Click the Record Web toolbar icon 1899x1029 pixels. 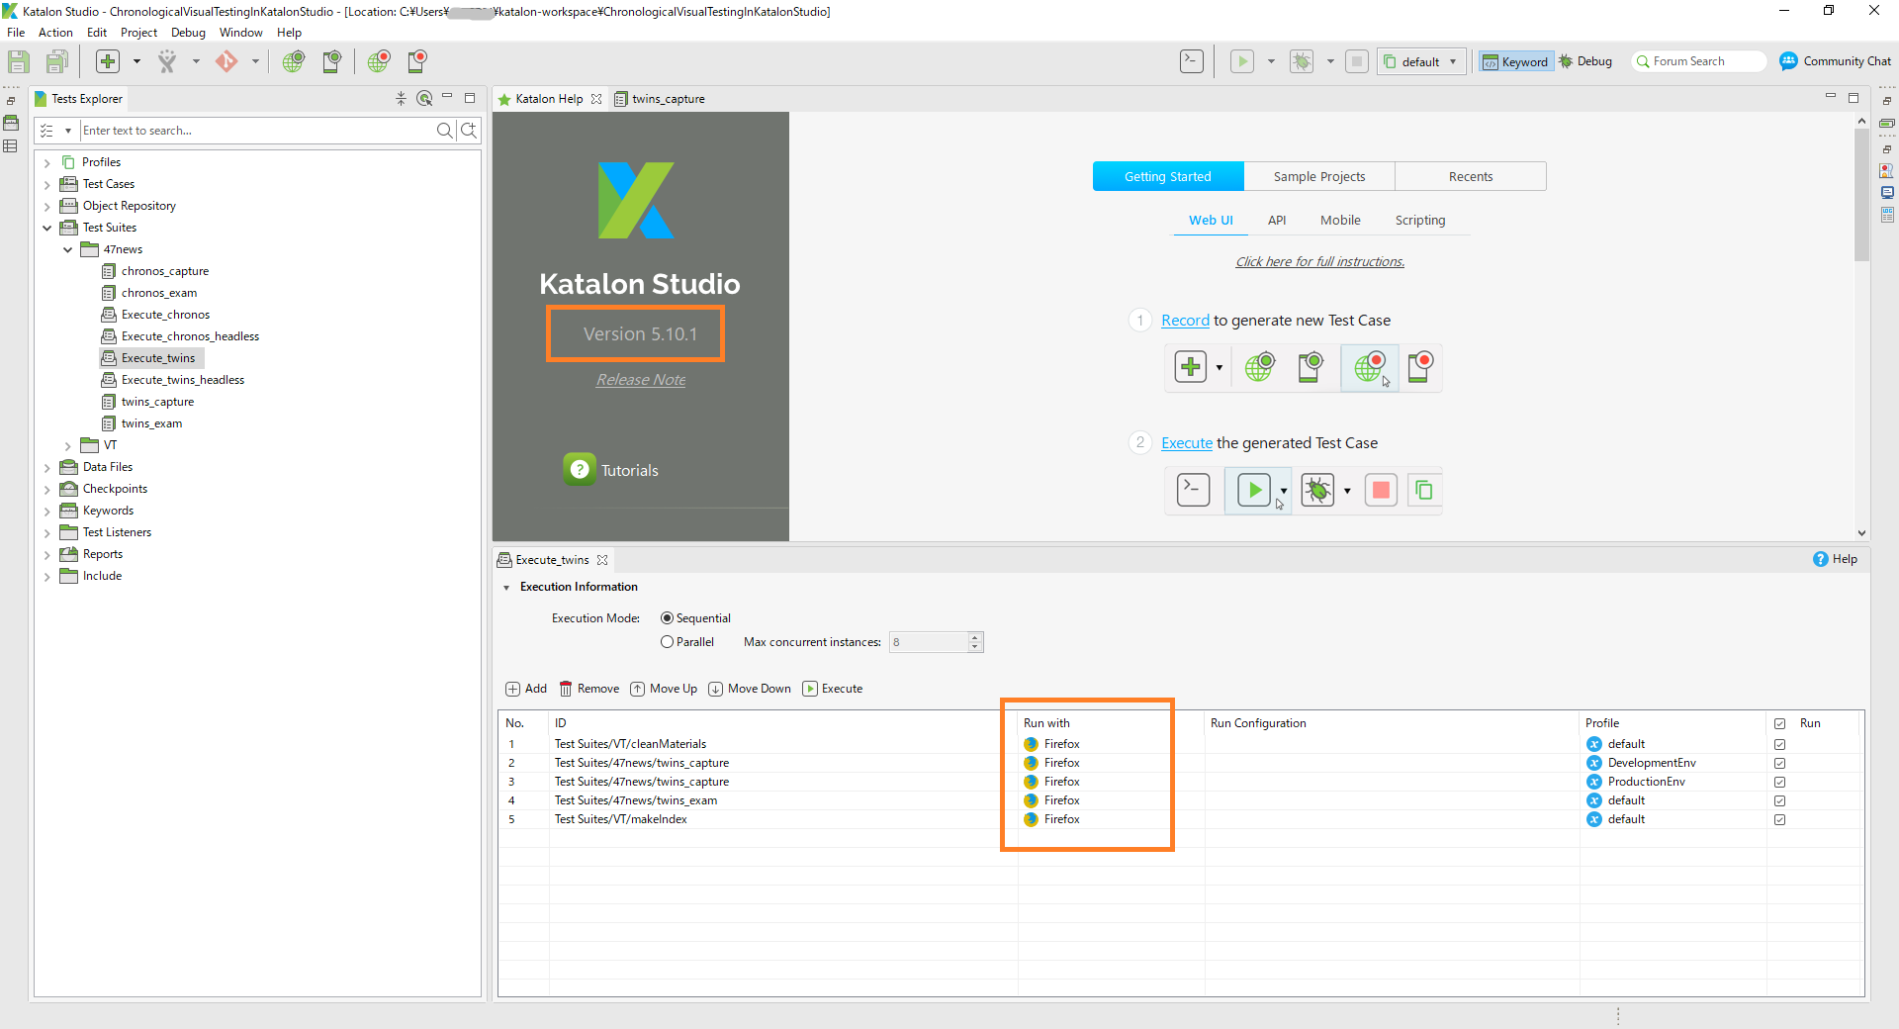click(379, 61)
